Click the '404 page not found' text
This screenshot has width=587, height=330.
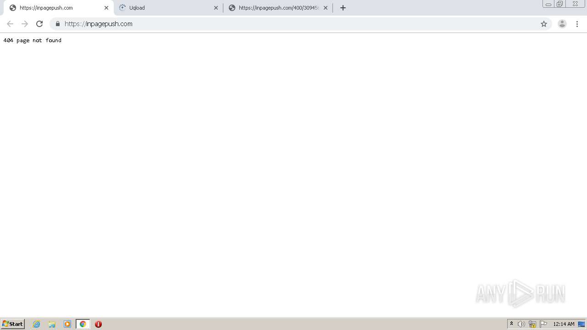32,40
